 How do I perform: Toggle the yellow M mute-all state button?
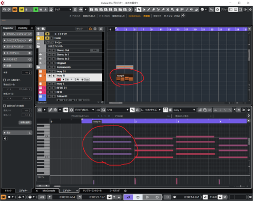point(22,9)
